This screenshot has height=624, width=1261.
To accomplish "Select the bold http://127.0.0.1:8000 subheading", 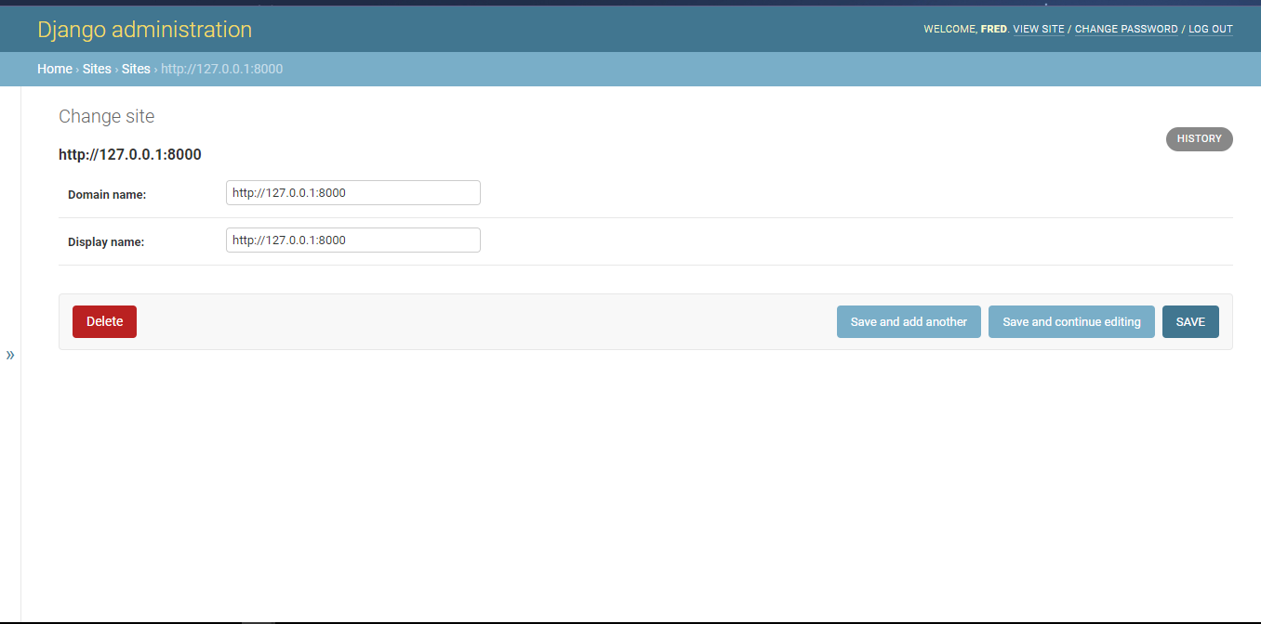I will [x=130, y=155].
